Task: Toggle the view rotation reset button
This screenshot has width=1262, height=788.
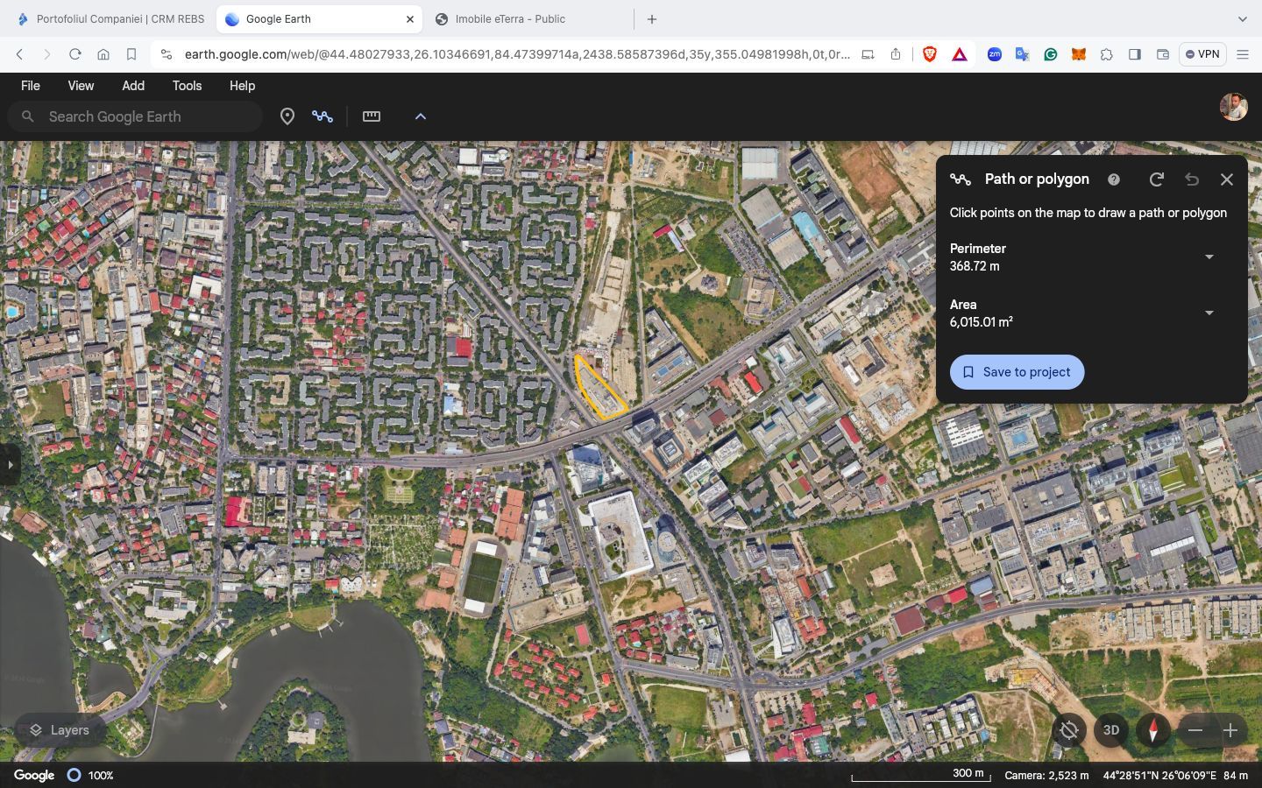Action: tap(1069, 730)
